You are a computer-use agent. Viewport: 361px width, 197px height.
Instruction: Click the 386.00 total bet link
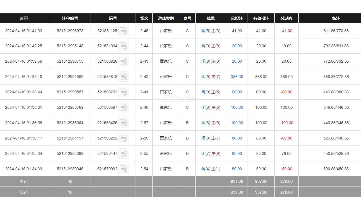pyautogui.click(x=237, y=77)
